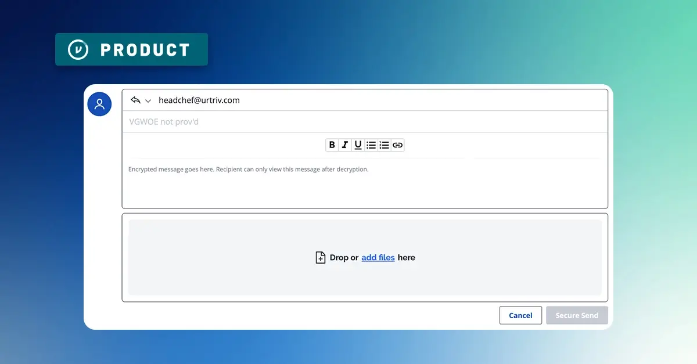Click the file plus icon in drop zone
Image resolution: width=697 pixels, height=364 pixels.
pos(320,258)
